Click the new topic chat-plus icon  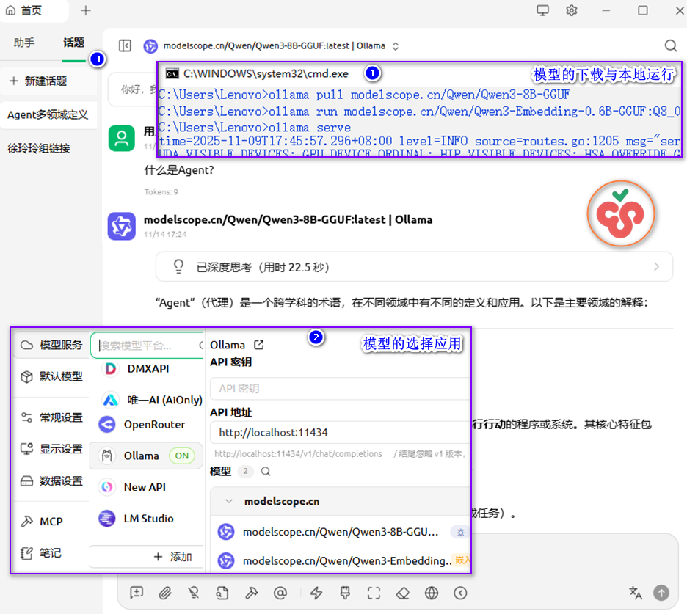click(x=137, y=593)
